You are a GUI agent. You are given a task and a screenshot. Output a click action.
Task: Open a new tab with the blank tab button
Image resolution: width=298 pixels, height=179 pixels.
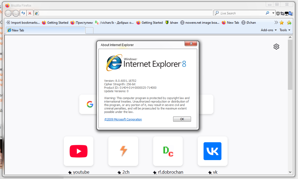(89, 31)
